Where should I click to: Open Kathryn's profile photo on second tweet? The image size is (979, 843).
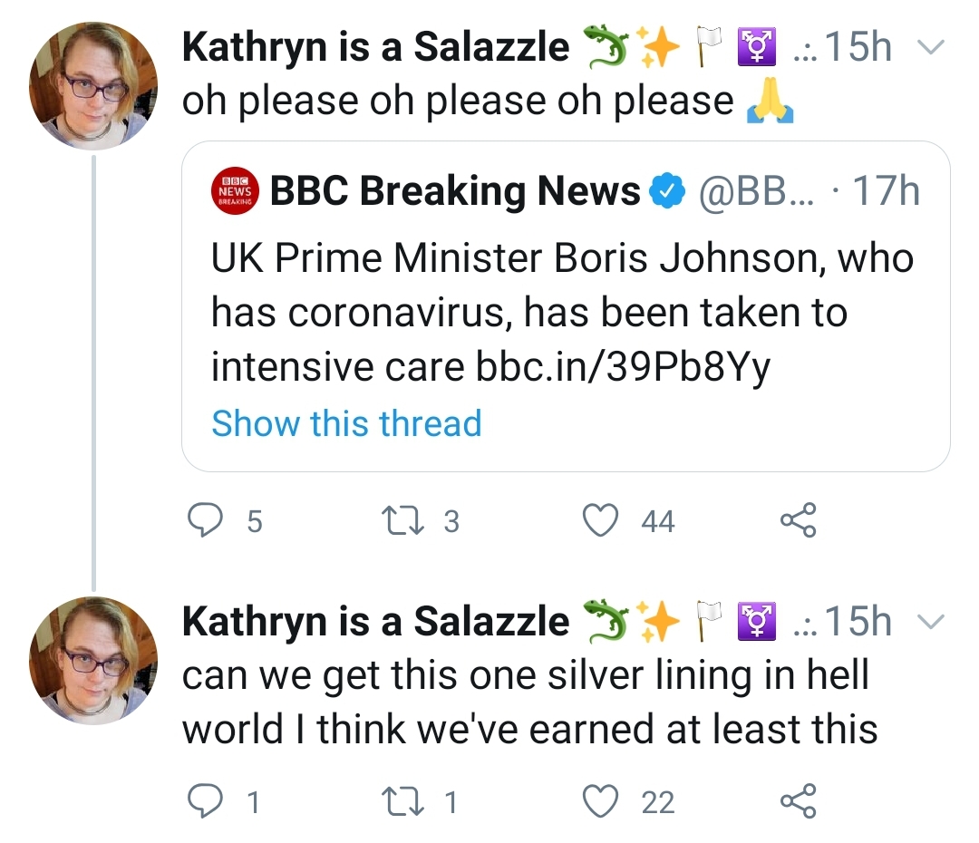pyautogui.click(x=93, y=661)
